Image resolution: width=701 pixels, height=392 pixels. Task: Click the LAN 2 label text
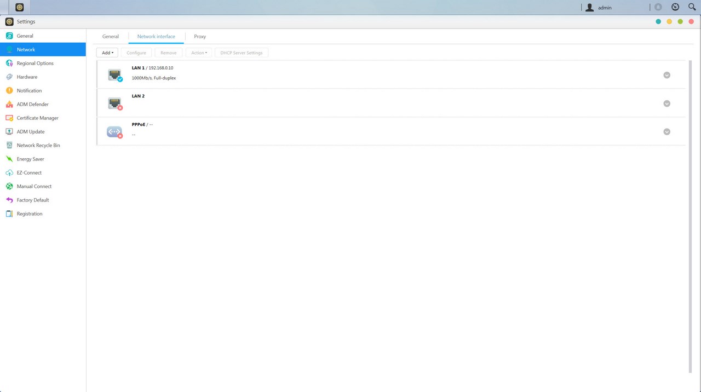click(x=138, y=96)
